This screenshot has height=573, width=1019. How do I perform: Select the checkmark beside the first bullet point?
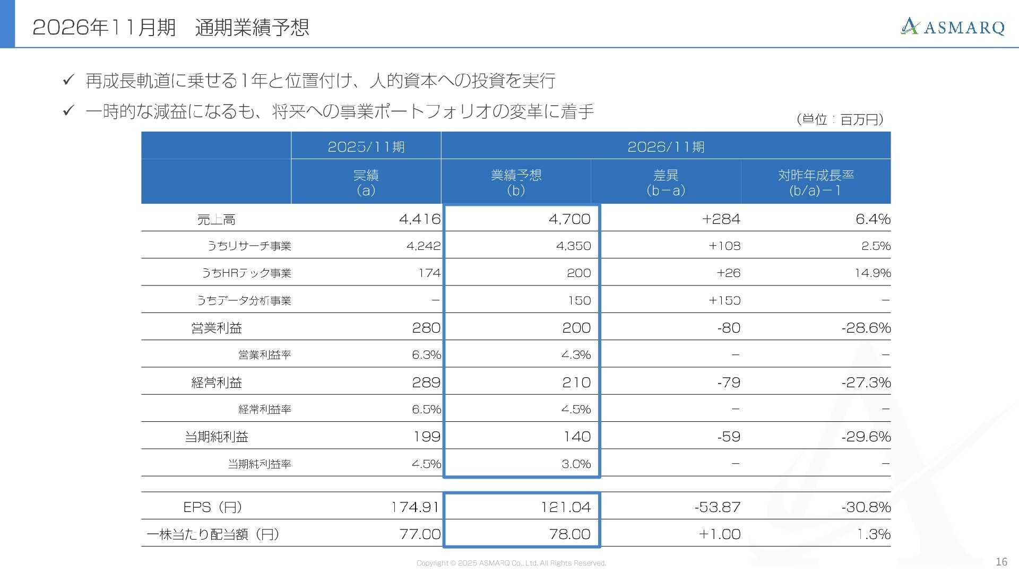(x=68, y=80)
